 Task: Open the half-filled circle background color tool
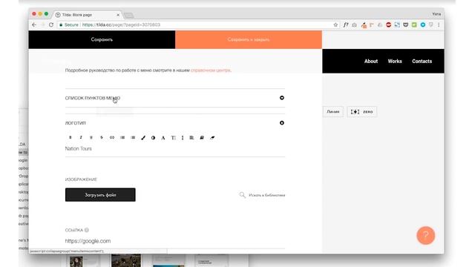pyautogui.click(x=153, y=138)
